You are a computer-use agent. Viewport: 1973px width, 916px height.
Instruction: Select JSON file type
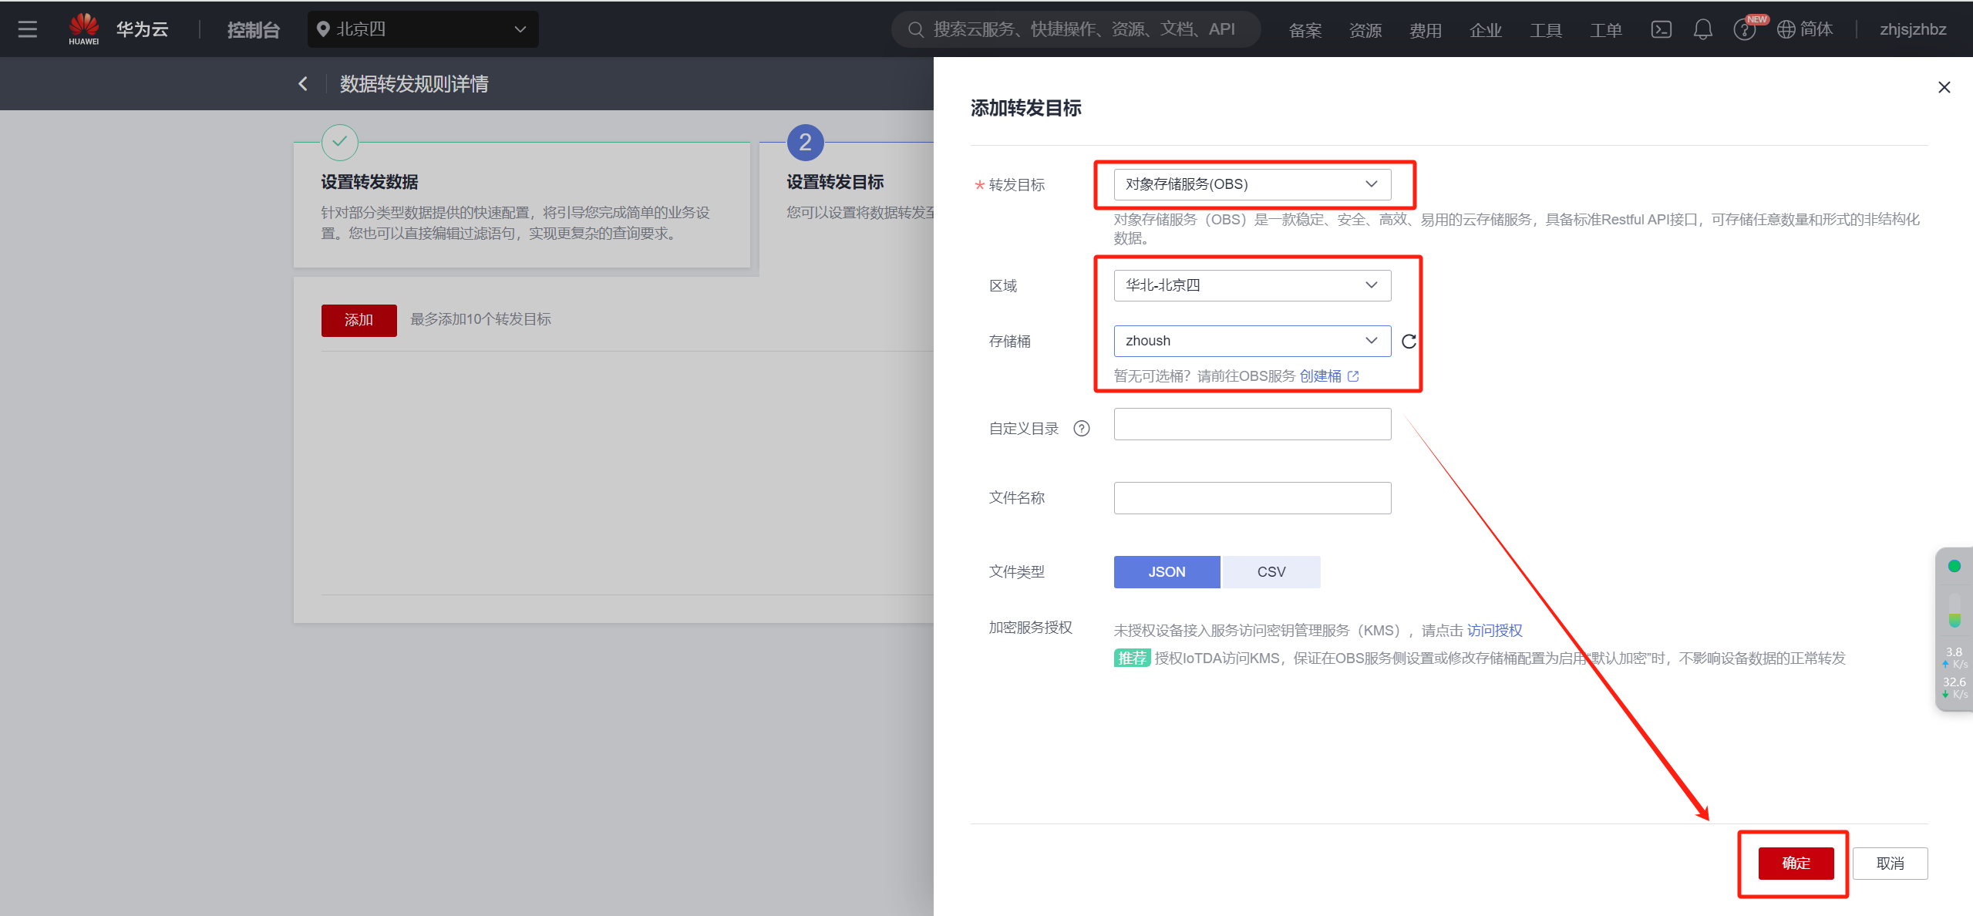coord(1167,572)
